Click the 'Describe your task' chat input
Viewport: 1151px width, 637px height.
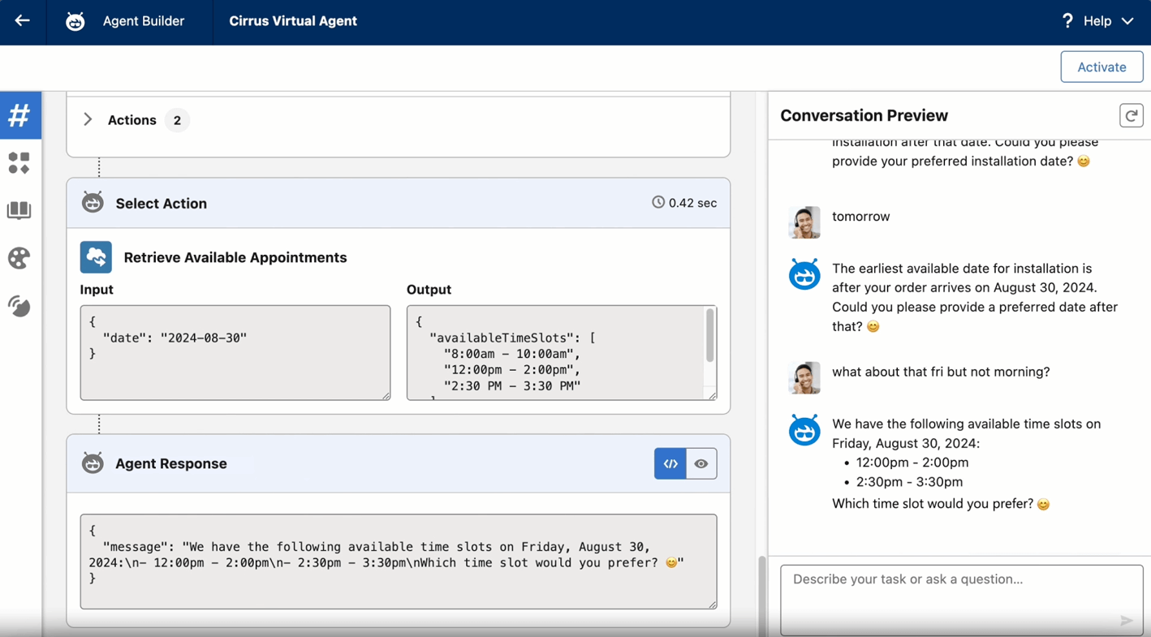962,600
